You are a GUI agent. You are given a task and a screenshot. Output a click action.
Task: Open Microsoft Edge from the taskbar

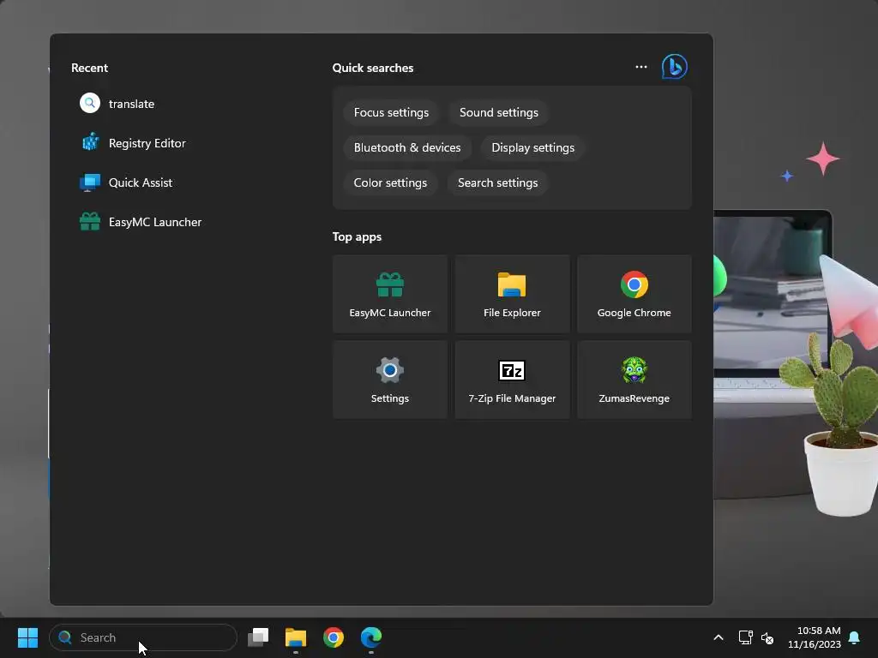click(370, 637)
